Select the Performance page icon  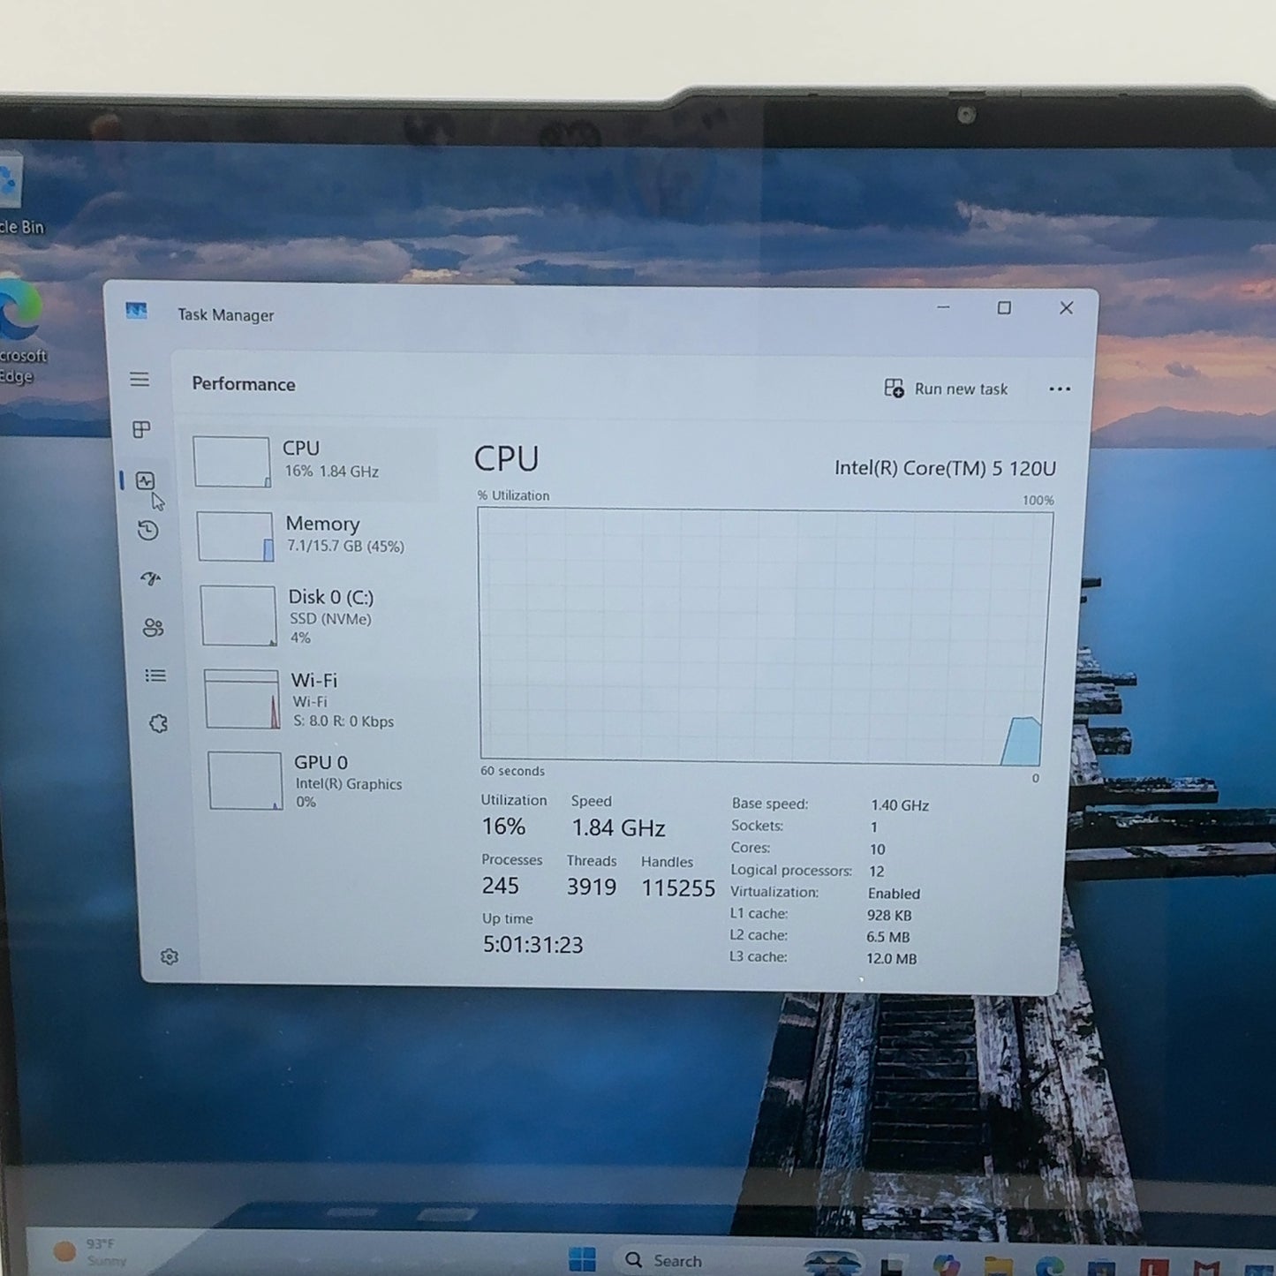click(146, 480)
